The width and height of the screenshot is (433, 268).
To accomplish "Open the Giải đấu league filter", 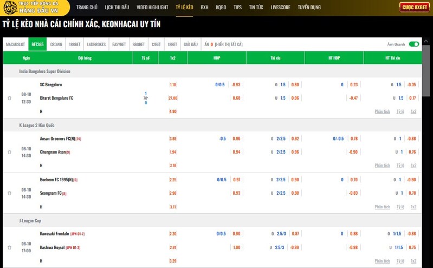I will (190, 44).
